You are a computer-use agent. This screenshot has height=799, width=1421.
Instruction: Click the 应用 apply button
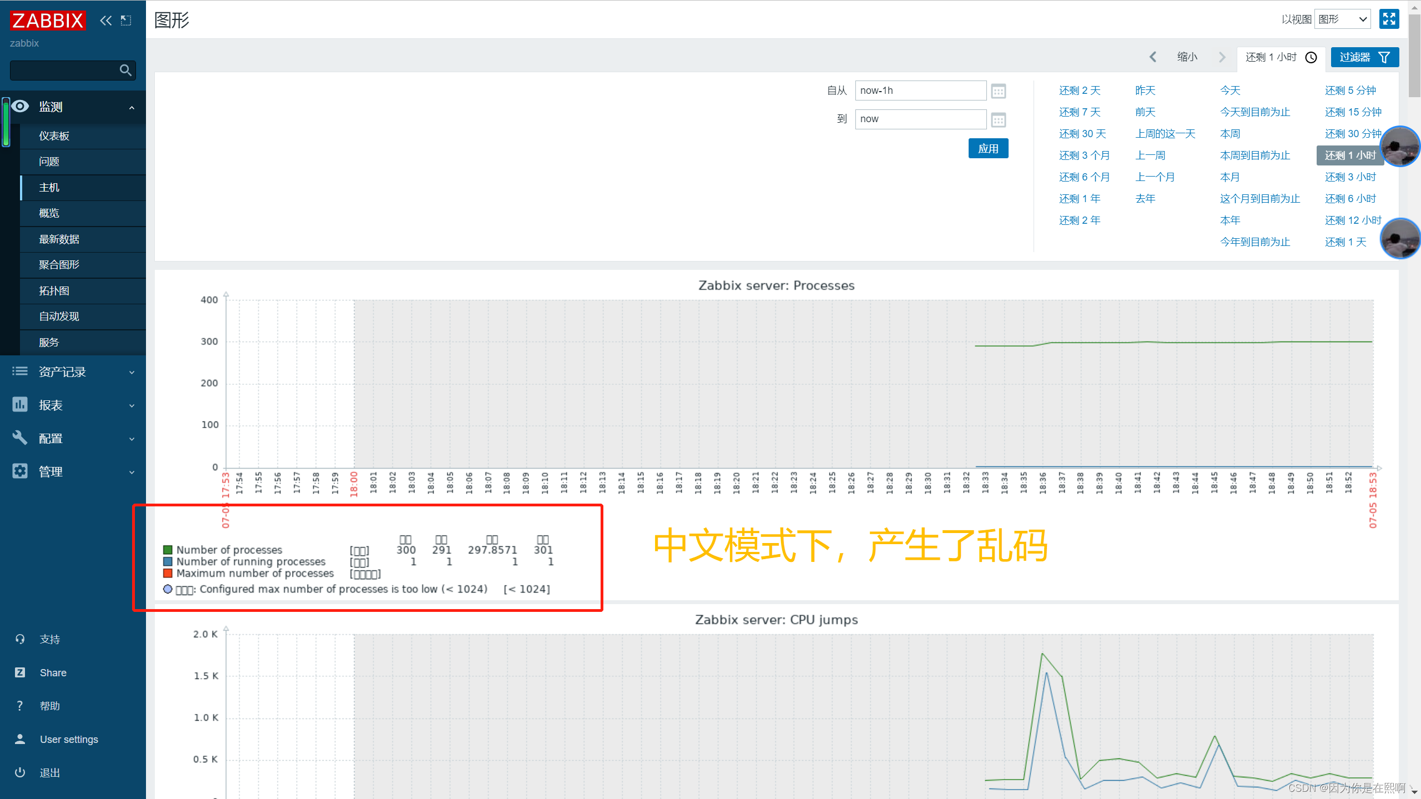click(988, 148)
